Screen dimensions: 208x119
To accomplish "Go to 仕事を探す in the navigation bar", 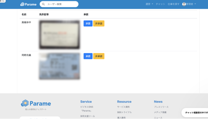I will coord(173,4).
